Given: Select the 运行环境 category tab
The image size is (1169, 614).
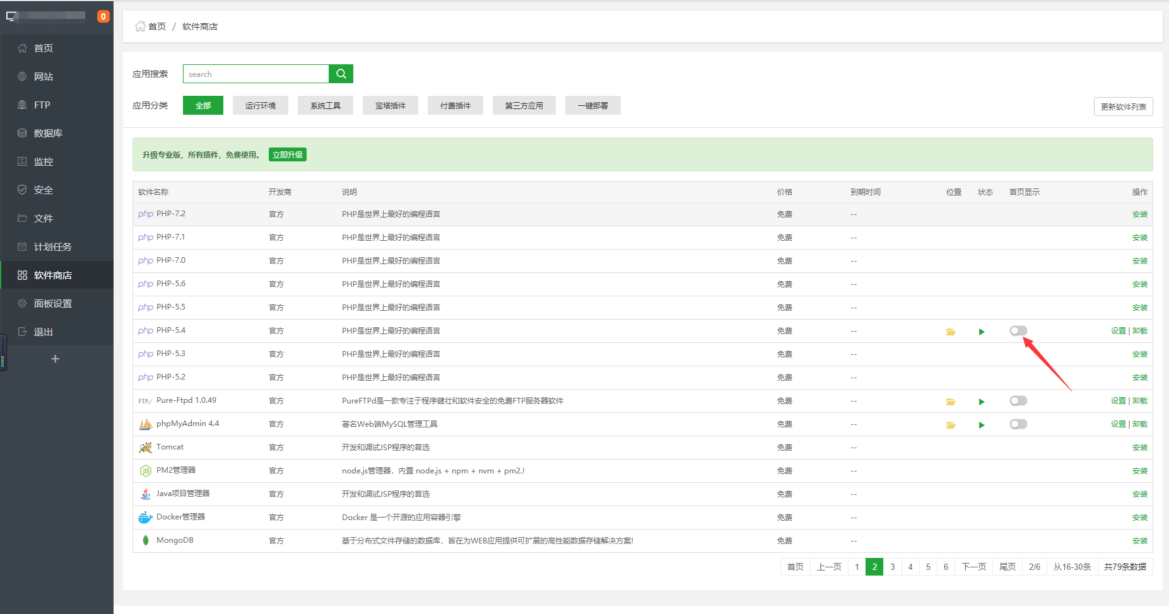Looking at the screenshot, I should click(x=261, y=105).
